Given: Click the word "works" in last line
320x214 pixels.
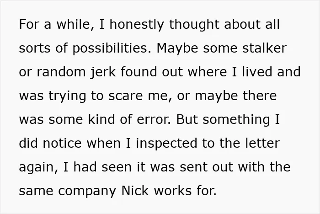Looking at the screenshot, I should pyautogui.click(x=173, y=191).
